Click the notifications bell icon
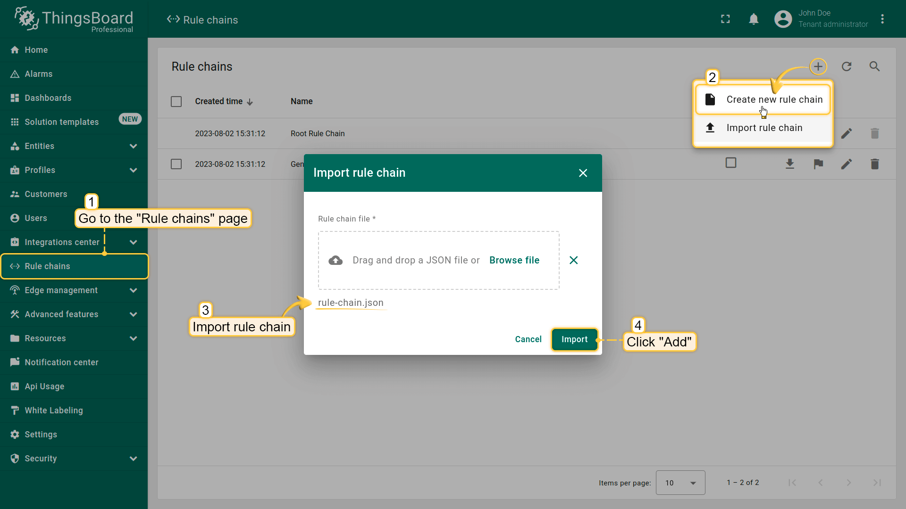This screenshot has height=509, width=906. coord(754,19)
